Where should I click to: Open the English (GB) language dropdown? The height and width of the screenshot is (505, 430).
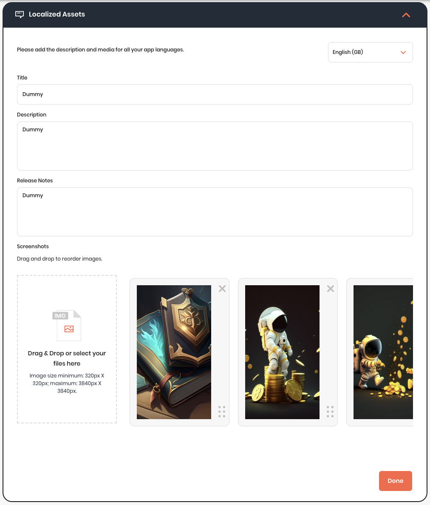point(370,52)
